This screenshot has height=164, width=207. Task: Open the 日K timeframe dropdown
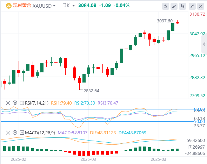point(74,6)
